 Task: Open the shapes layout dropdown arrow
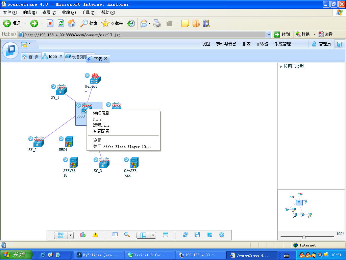(71, 235)
